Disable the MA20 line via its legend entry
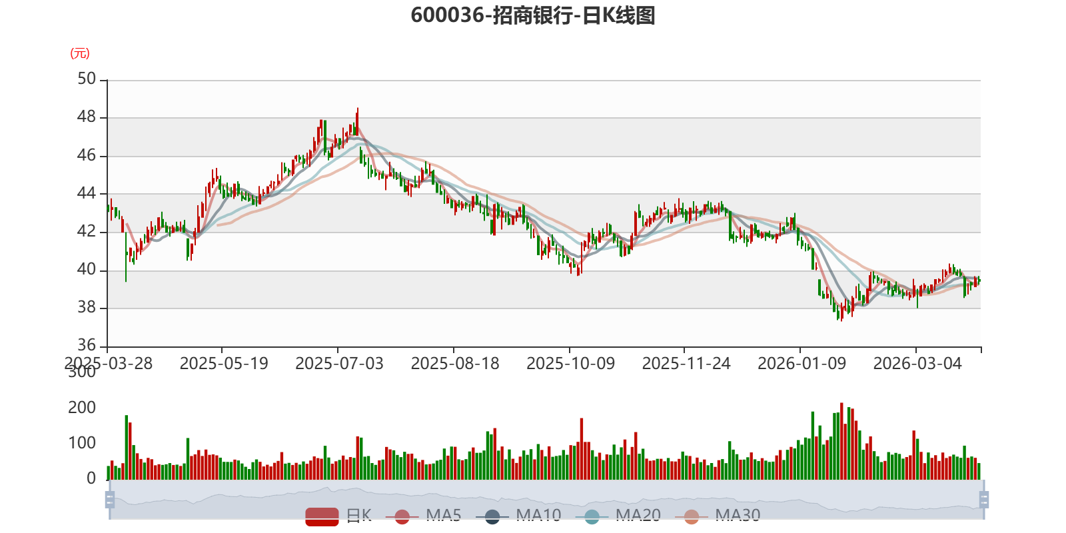 tap(618, 516)
